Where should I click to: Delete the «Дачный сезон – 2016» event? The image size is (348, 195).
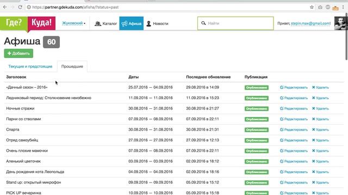tap(320, 87)
